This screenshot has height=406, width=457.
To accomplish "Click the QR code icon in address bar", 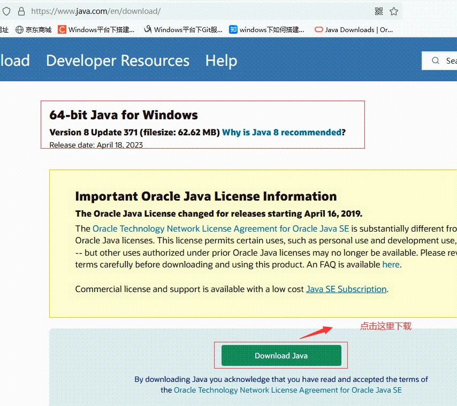I will point(378,11).
